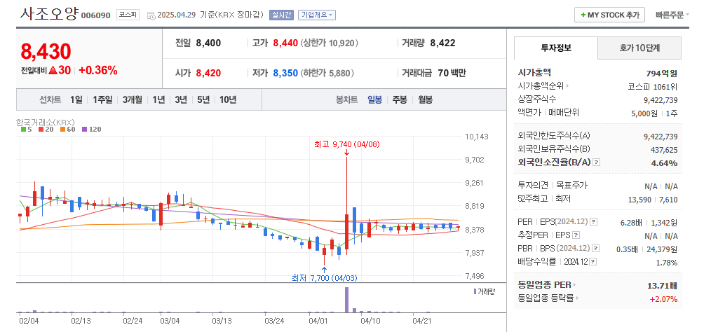Open the 기업개요 dropdown
The height and width of the screenshot is (332, 711).
pyautogui.click(x=316, y=15)
